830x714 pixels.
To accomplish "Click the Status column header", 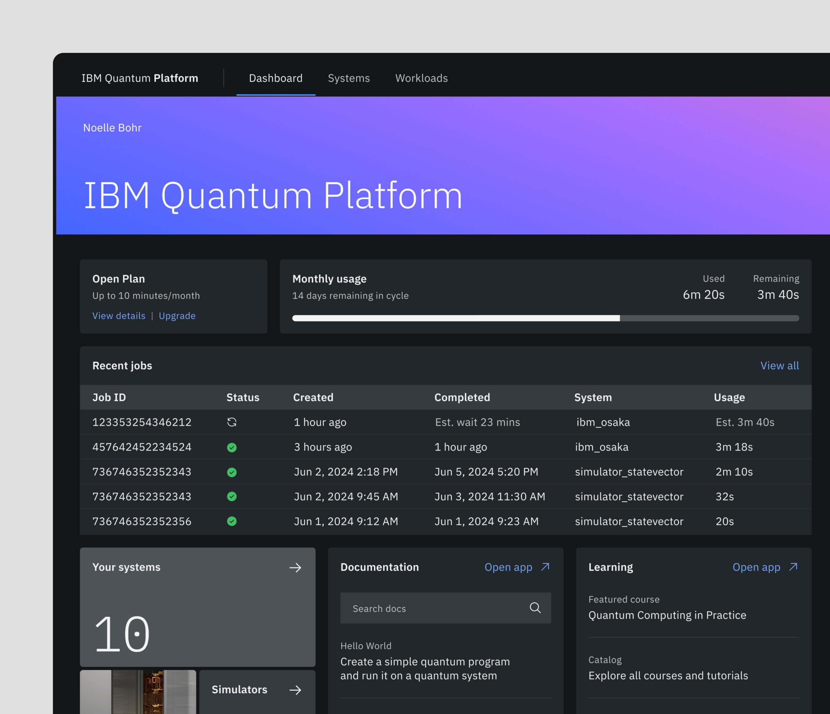I will point(243,397).
